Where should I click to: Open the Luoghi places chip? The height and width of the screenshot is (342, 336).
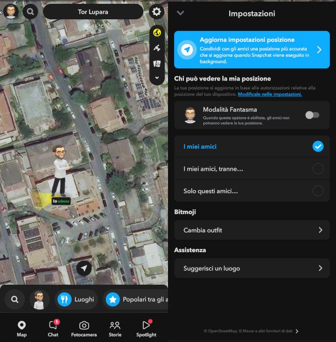tap(76, 300)
